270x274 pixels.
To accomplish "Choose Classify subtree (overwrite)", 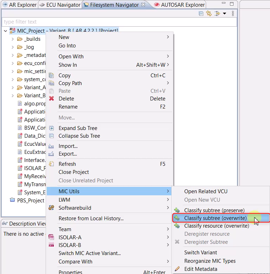I will pos(220,218).
